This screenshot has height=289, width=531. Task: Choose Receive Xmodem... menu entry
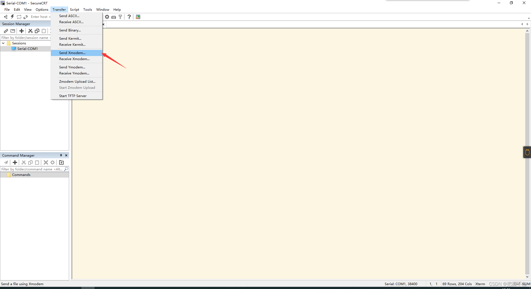coord(77,59)
